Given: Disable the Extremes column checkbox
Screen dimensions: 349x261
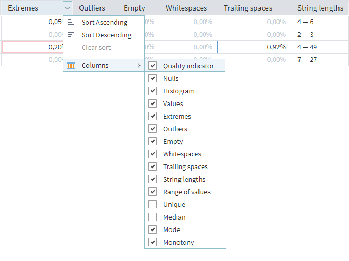Looking at the screenshot, I should [x=153, y=116].
